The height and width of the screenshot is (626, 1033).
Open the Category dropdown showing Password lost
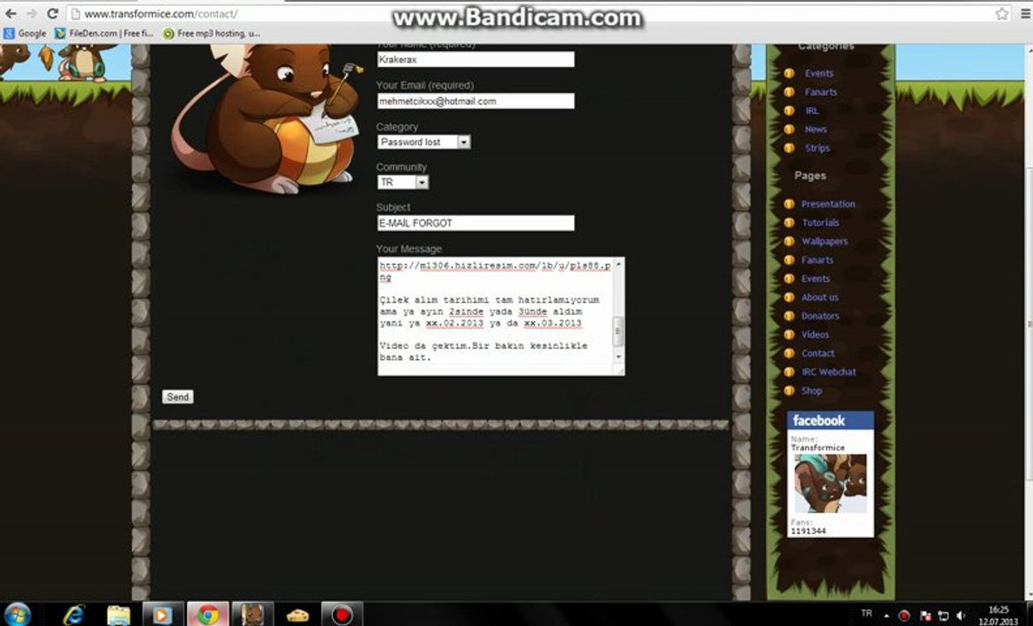424,142
